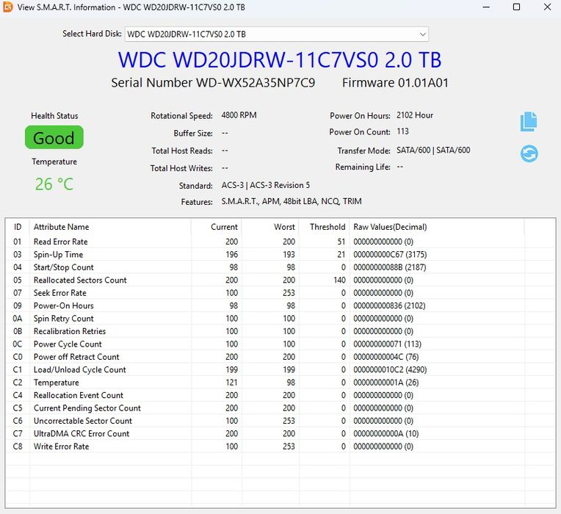
Task: Select the Power off Retract Count row
Action: [280, 357]
